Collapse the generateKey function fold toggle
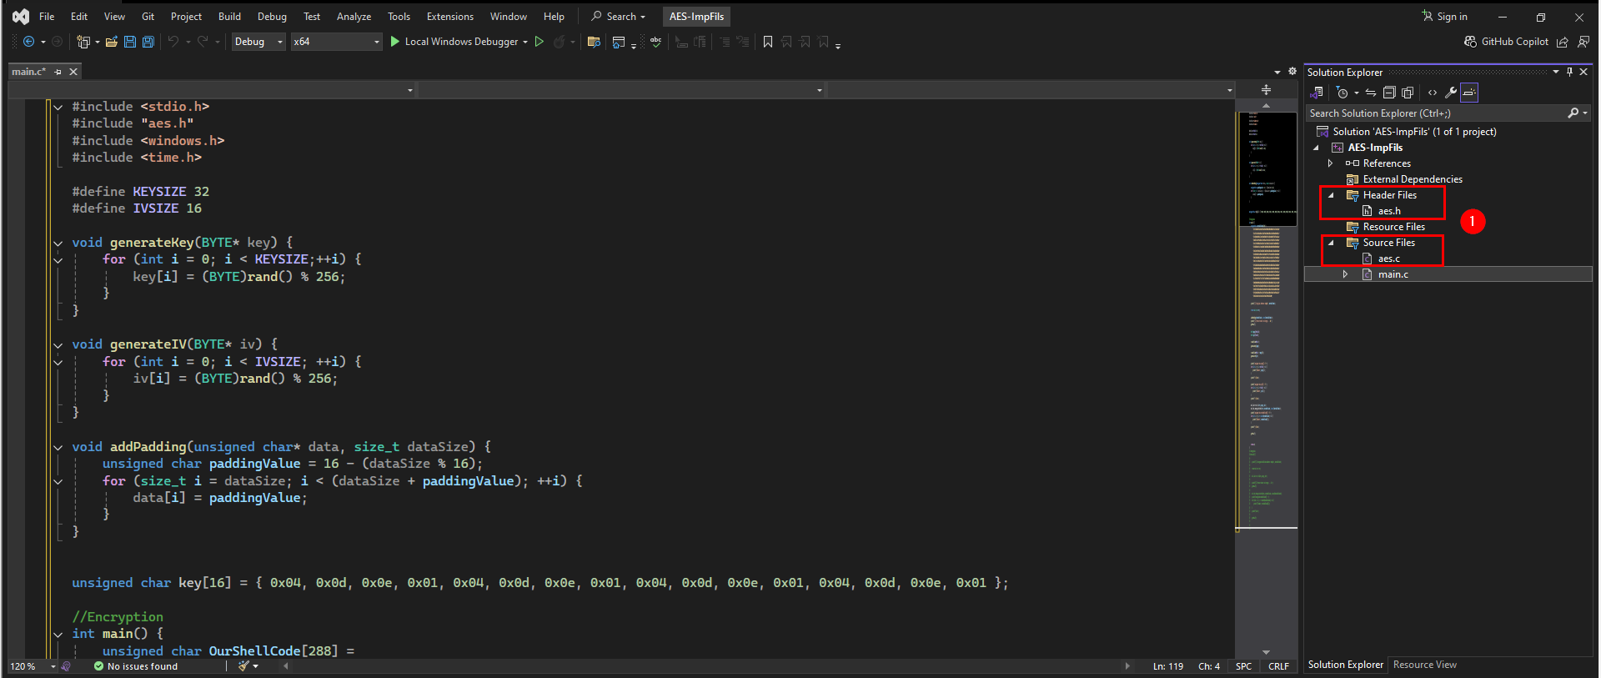The width and height of the screenshot is (1601, 678). [58, 243]
